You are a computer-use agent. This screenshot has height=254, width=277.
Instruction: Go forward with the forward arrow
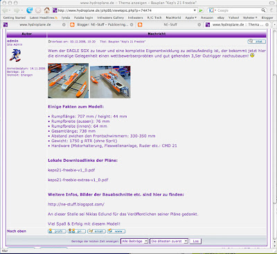coord(16,10)
